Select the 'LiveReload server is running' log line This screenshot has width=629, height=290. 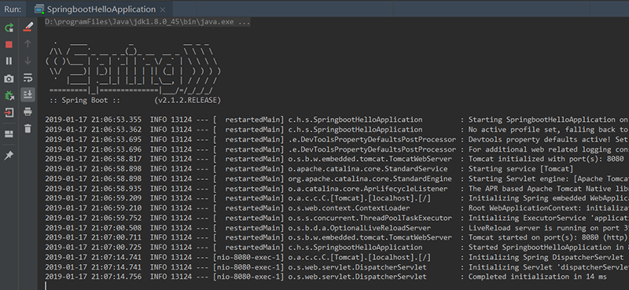pyautogui.click(x=337, y=228)
